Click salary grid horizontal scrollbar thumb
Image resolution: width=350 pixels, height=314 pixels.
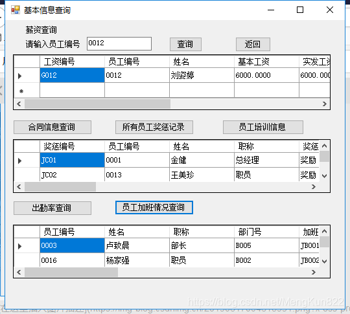click(97, 104)
